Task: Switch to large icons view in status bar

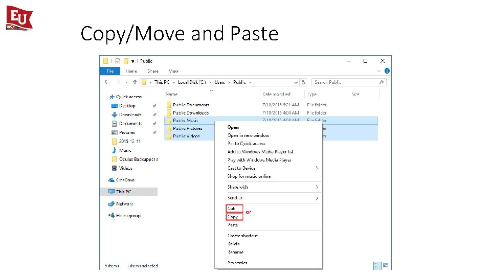Action: click(x=386, y=265)
